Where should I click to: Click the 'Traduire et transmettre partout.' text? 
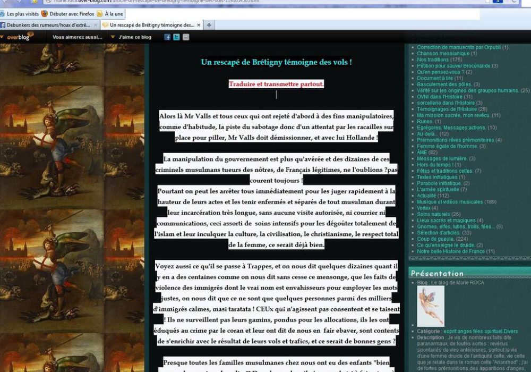pyautogui.click(x=276, y=84)
